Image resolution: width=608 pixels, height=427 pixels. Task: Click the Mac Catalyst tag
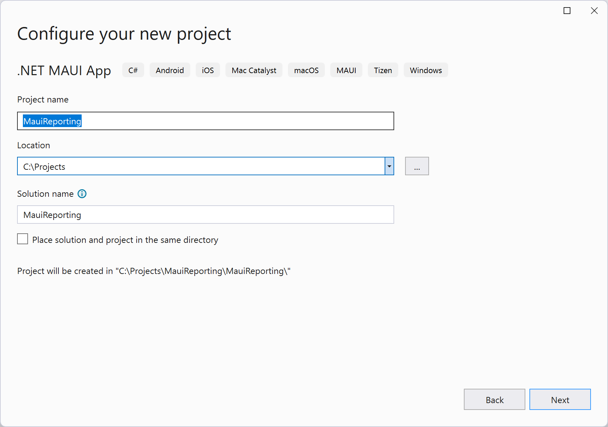pos(254,70)
